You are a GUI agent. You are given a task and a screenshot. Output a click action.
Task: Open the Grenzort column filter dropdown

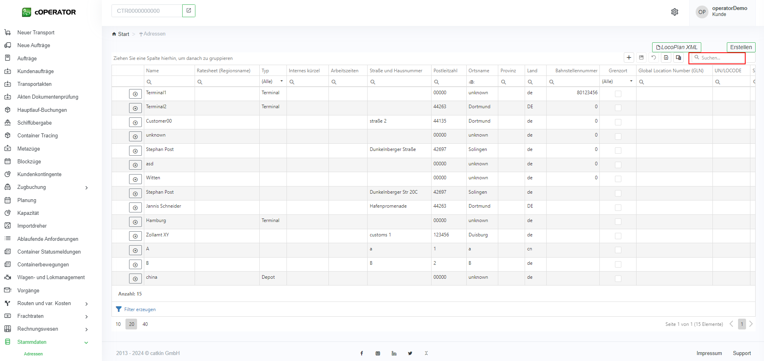point(631,81)
